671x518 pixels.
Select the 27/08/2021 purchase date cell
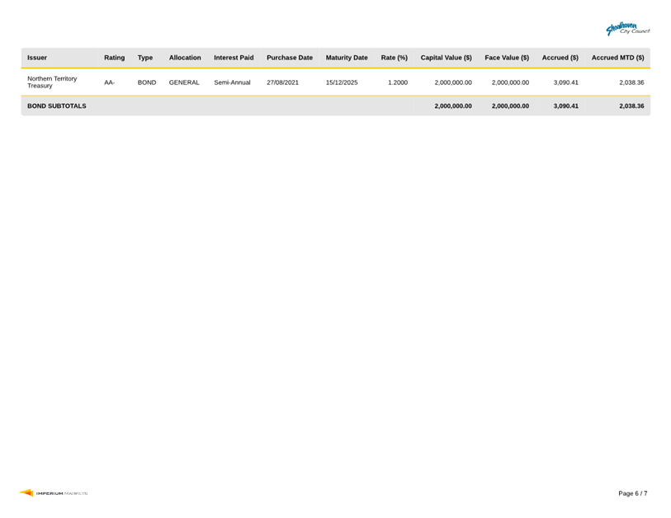click(283, 82)
